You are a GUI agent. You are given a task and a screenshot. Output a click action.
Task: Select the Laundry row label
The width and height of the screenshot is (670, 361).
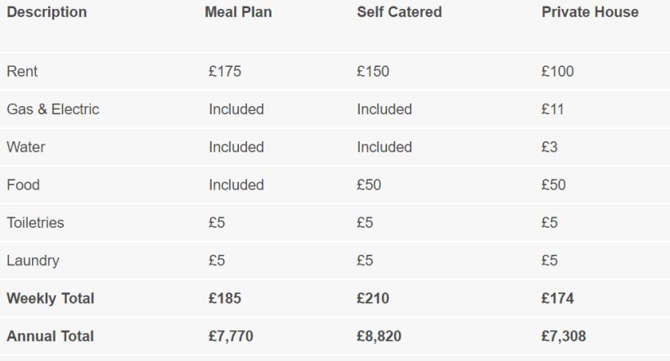[33, 261]
